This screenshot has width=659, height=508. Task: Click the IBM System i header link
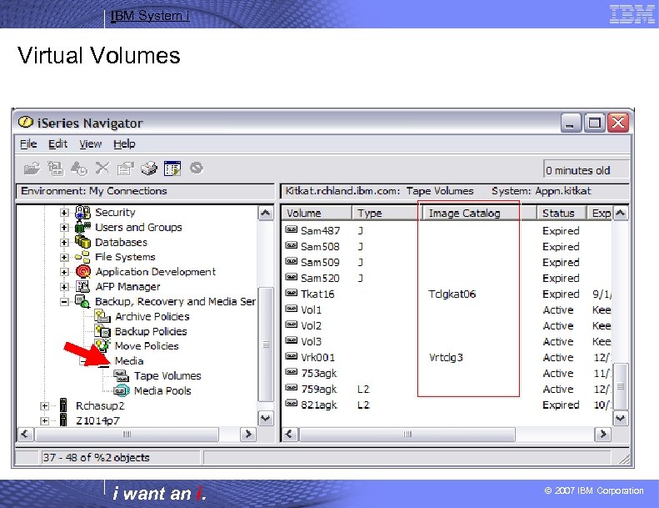150,16
